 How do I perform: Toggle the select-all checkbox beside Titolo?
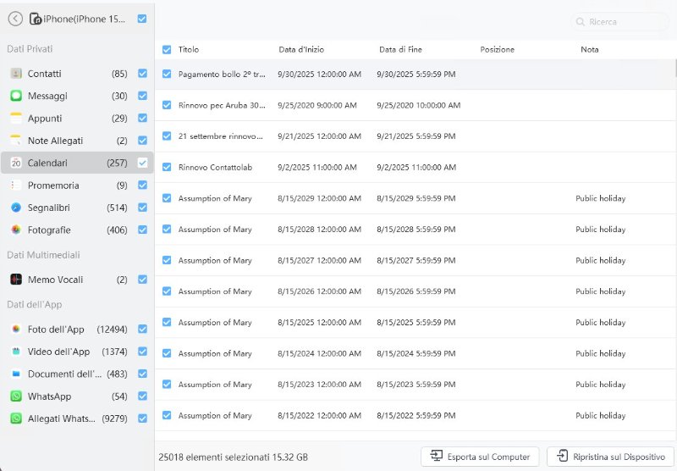(x=166, y=50)
